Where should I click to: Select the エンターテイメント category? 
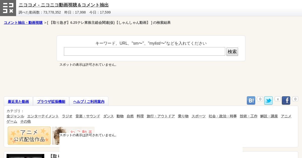pos(43,116)
